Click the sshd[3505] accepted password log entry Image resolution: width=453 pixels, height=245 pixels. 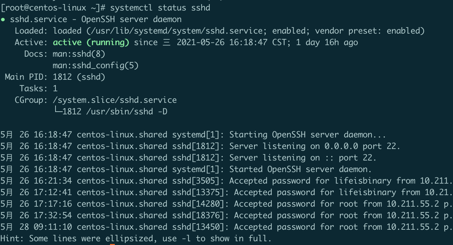click(226, 181)
